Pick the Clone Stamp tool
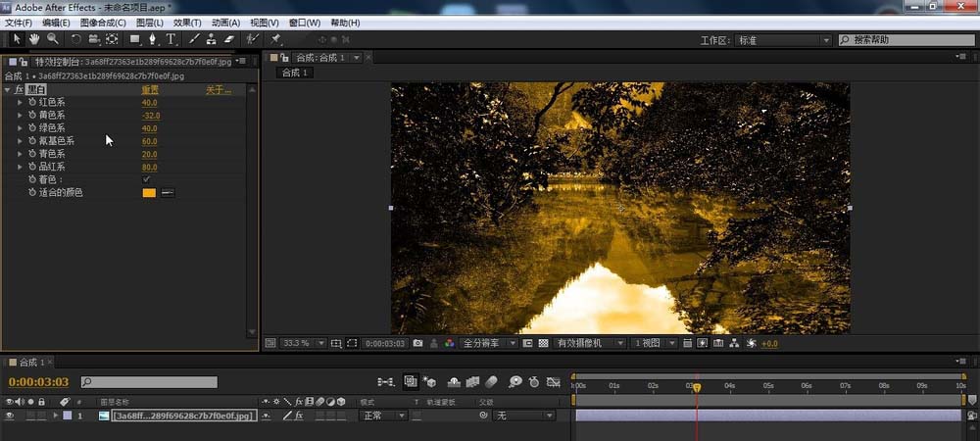Image resolution: width=980 pixels, height=441 pixels. pyautogui.click(x=211, y=39)
